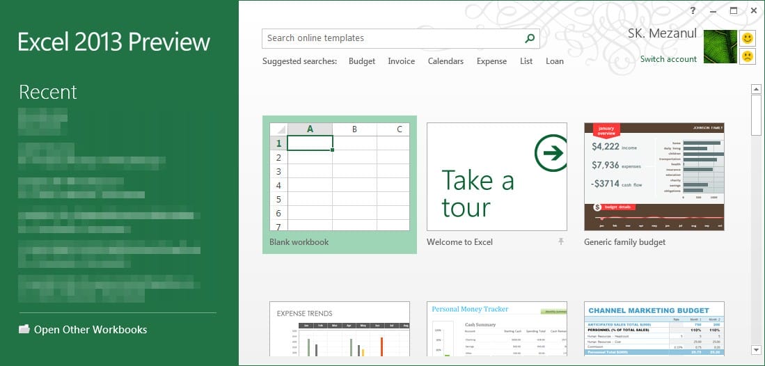The height and width of the screenshot is (366, 765).
Task: Click the scrollbar up arrow
Action: [756, 89]
